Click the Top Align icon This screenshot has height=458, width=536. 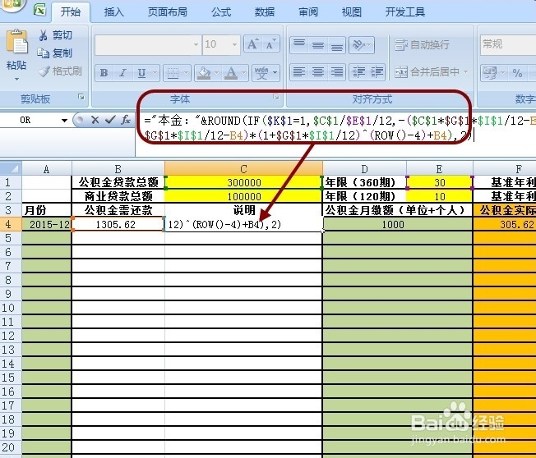[x=299, y=45]
